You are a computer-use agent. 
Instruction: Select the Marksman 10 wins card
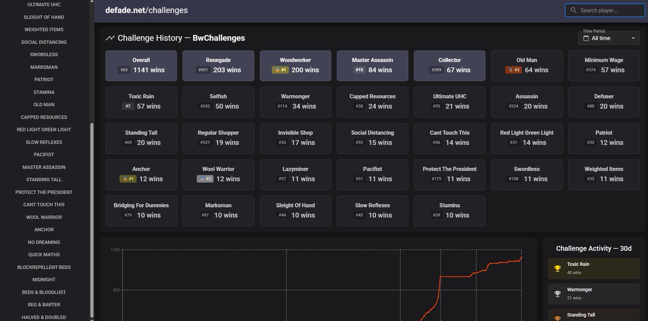(x=218, y=210)
